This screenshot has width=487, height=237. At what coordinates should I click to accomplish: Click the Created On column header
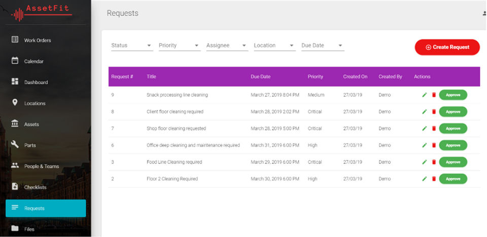coord(355,76)
